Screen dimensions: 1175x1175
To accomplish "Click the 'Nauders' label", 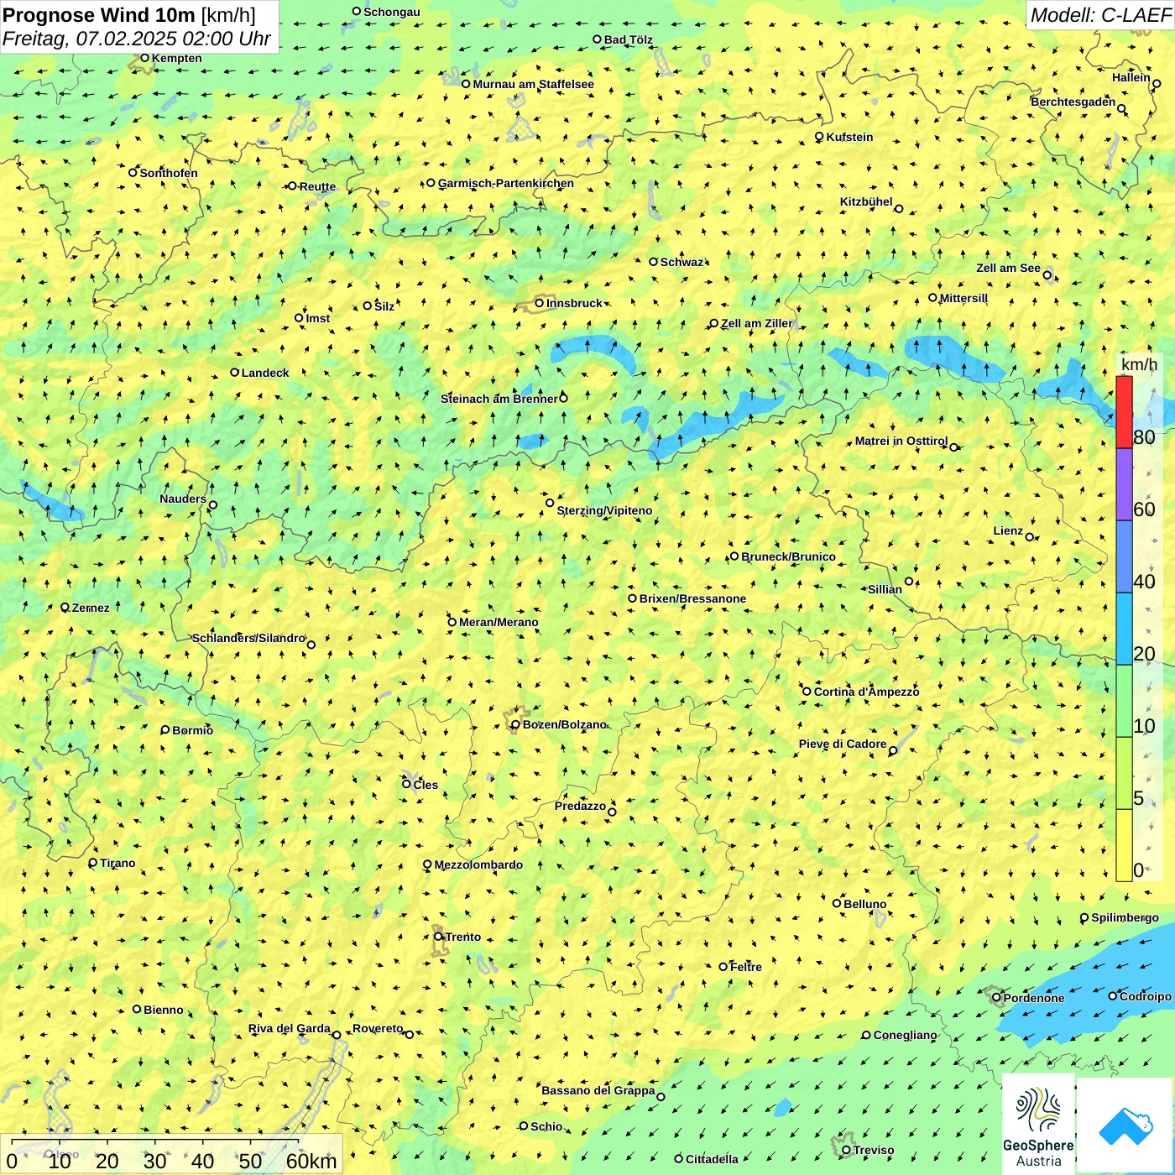I will point(183,499).
